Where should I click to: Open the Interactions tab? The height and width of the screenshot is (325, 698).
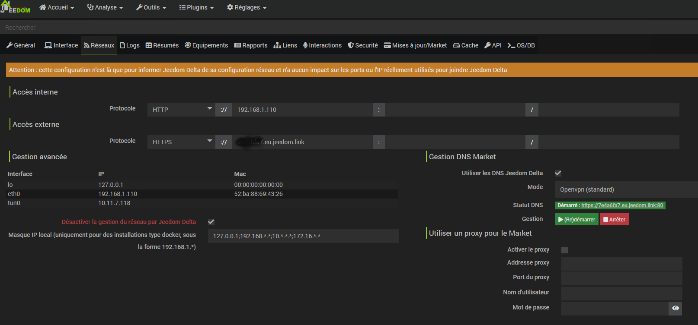pos(322,45)
